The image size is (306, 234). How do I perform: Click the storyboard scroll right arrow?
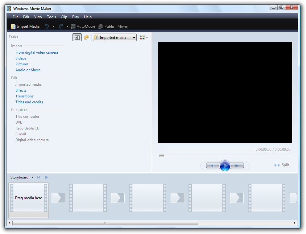coord(295,223)
